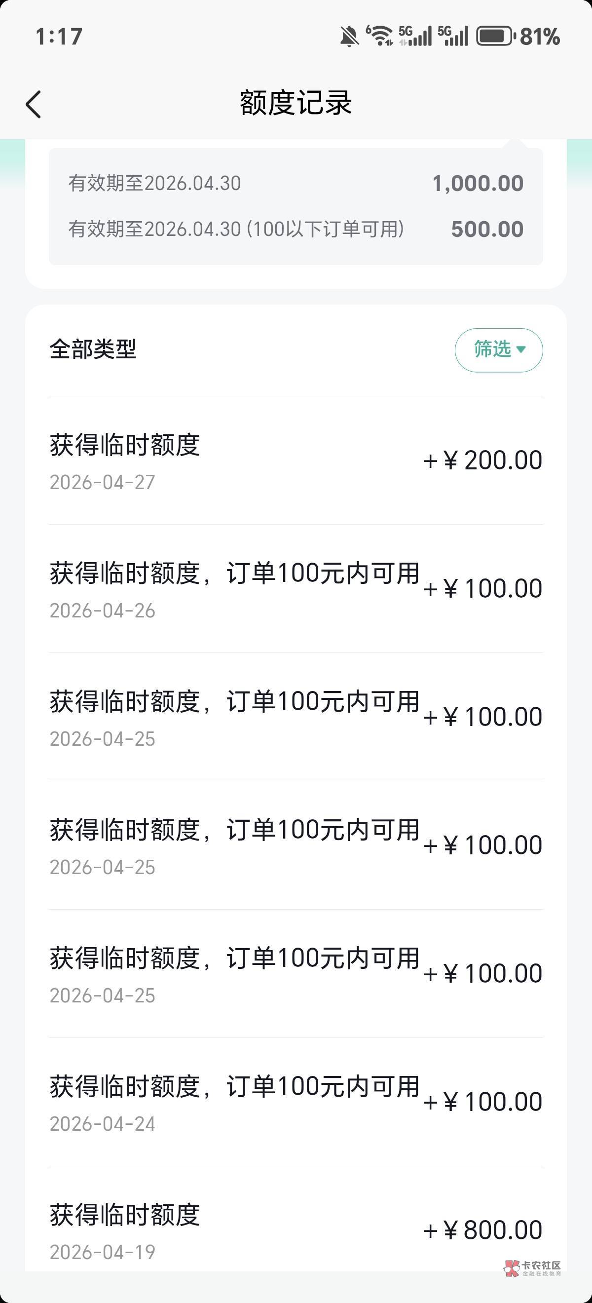Image resolution: width=592 pixels, height=1303 pixels.
Task: Select the 全部类型 heading
Action: (93, 349)
